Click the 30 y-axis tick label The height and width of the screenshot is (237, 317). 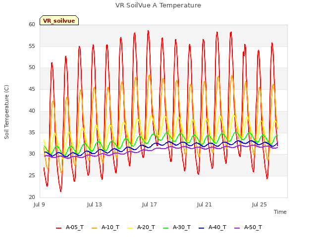pos(32,154)
